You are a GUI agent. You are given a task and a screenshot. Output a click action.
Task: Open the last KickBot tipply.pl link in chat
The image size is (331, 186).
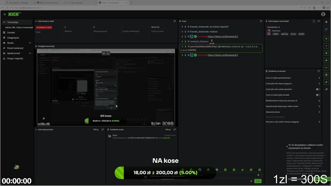[223, 55]
